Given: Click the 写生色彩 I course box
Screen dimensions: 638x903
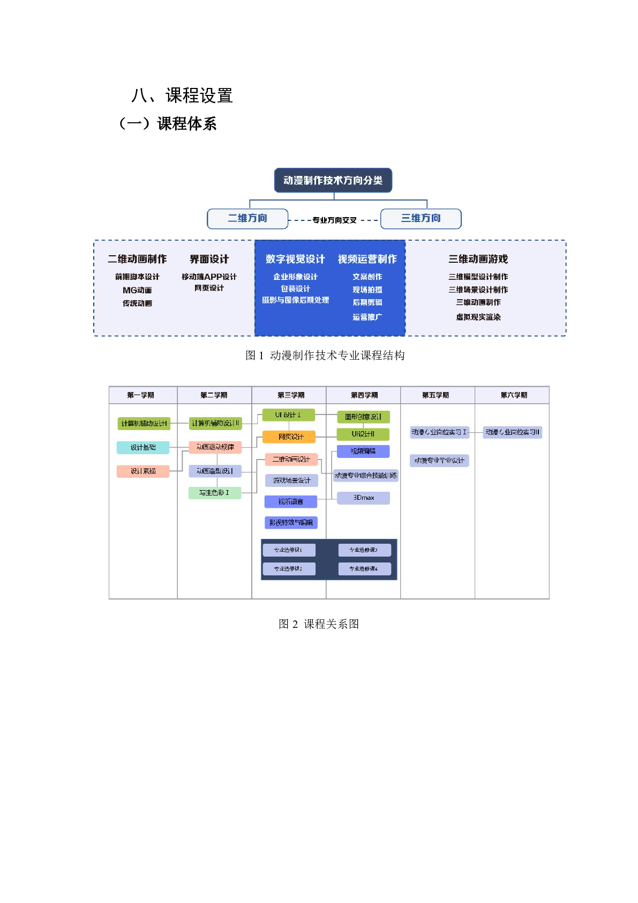Looking at the screenshot, I should pyautogui.click(x=214, y=492).
